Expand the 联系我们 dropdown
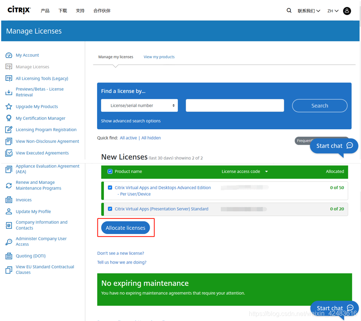Screen dimensions: 361x321 pyautogui.click(x=309, y=11)
